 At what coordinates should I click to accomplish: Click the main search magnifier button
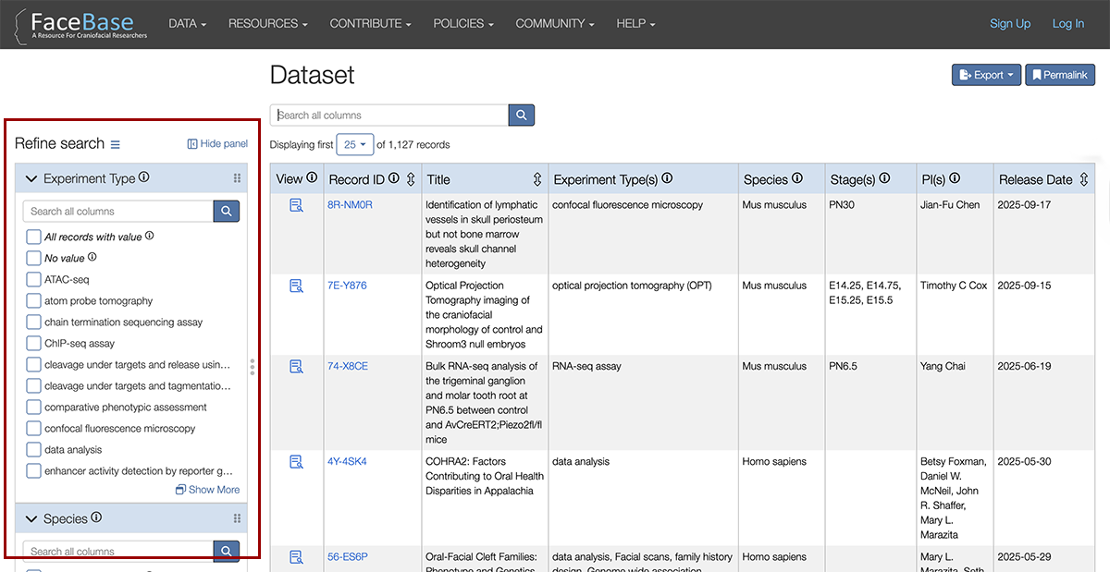pos(521,115)
